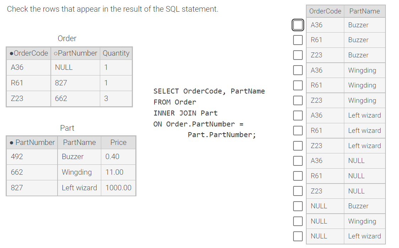The image size is (399, 248).
Task: Check the box for row R61 Wingding
Action: pyautogui.click(x=298, y=85)
